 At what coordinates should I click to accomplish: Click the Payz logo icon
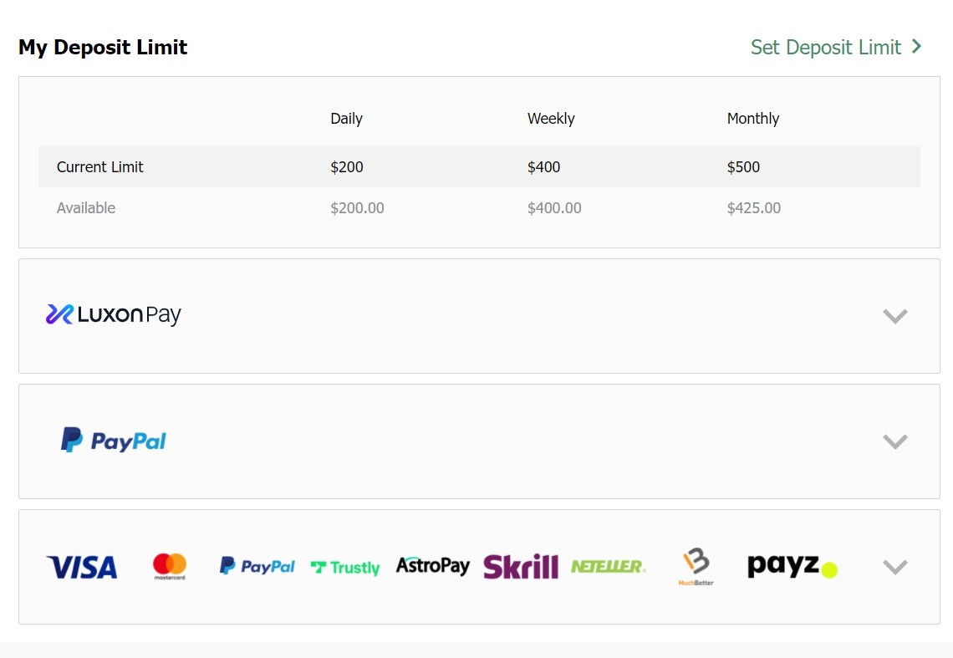coord(792,567)
